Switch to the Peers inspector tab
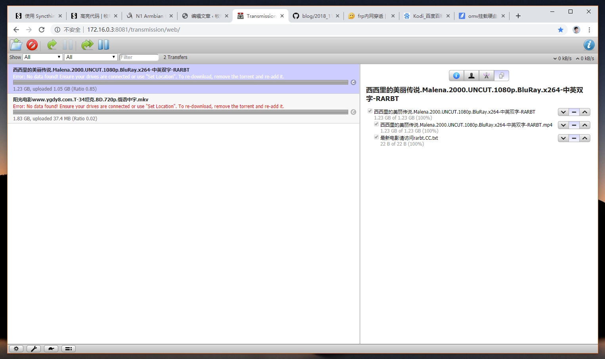 click(471, 76)
